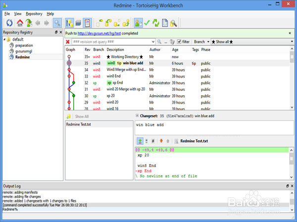Open the View menu
297x222 pixels.
tap(18, 14)
